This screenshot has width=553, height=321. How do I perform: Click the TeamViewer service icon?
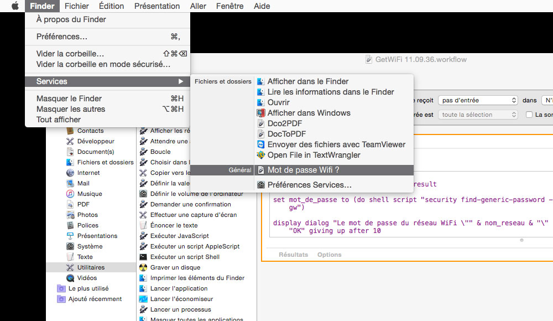(260, 144)
